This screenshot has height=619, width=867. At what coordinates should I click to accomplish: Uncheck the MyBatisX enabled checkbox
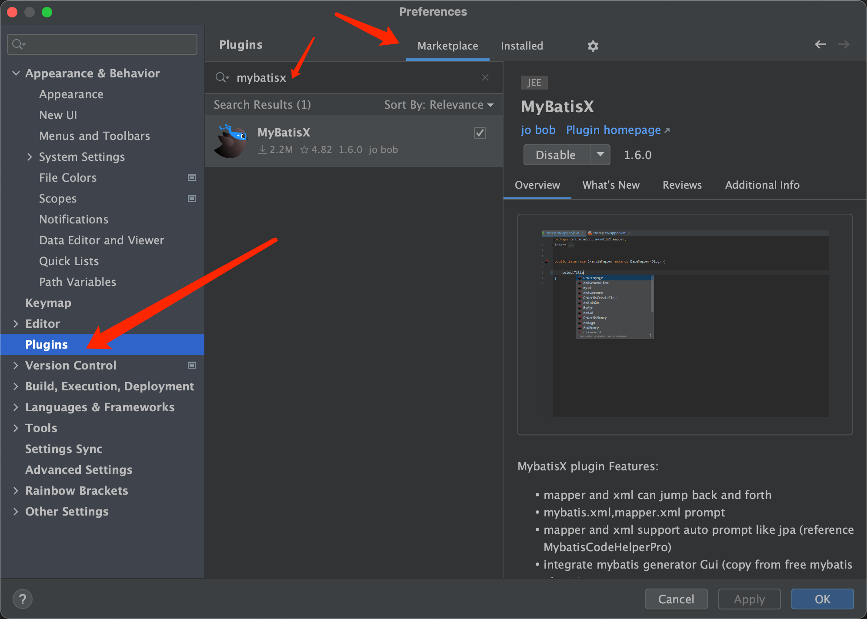point(480,133)
